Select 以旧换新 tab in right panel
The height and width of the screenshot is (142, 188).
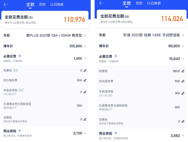pyautogui.click(x=154, y=3)
